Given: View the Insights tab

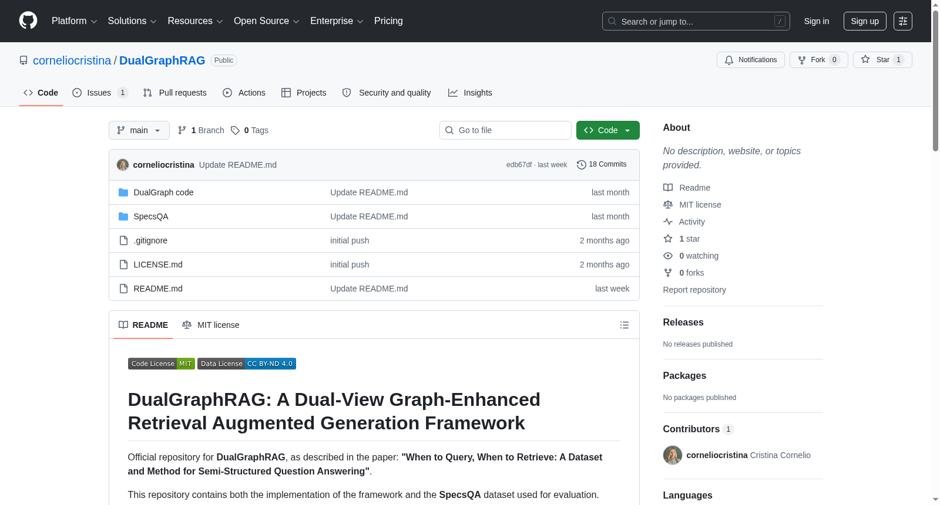Looking at the screenshot, I should pyautogui.click(x=470, y=93).
